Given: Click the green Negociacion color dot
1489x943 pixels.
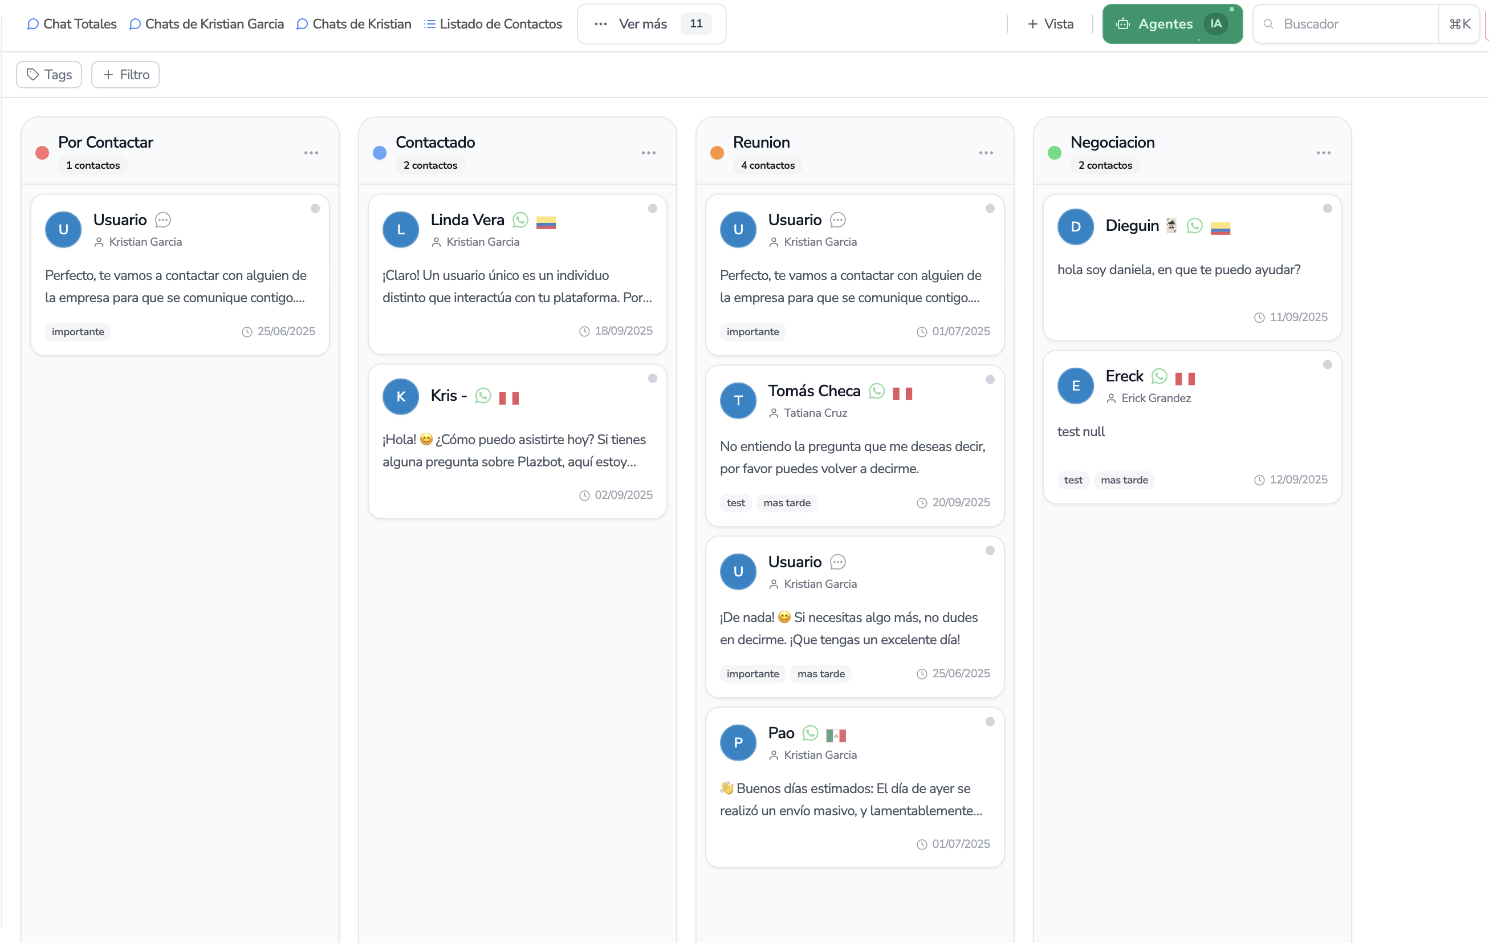Looking at the screenshot, I should (1054, 153).
